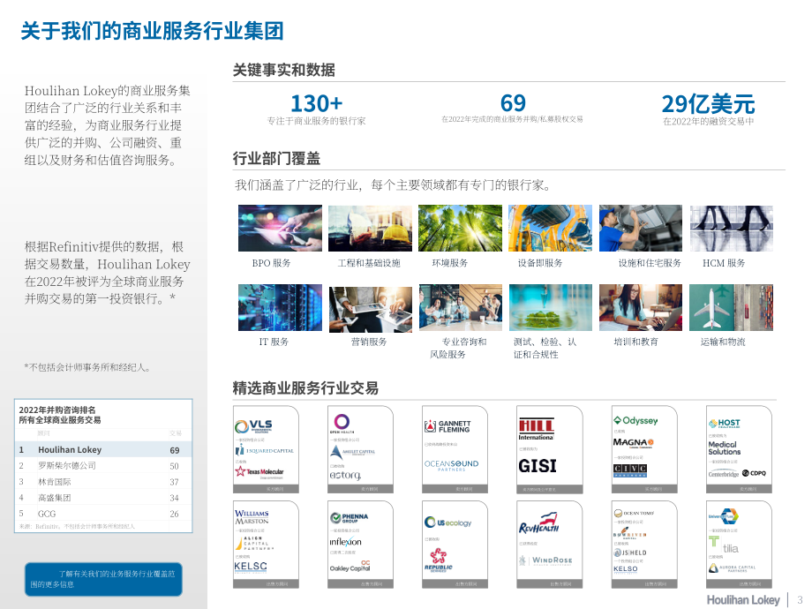The image size is (812, 609).
Task: Select the 精选商业服务行业交易 heading
Action: tap(305, 387)
